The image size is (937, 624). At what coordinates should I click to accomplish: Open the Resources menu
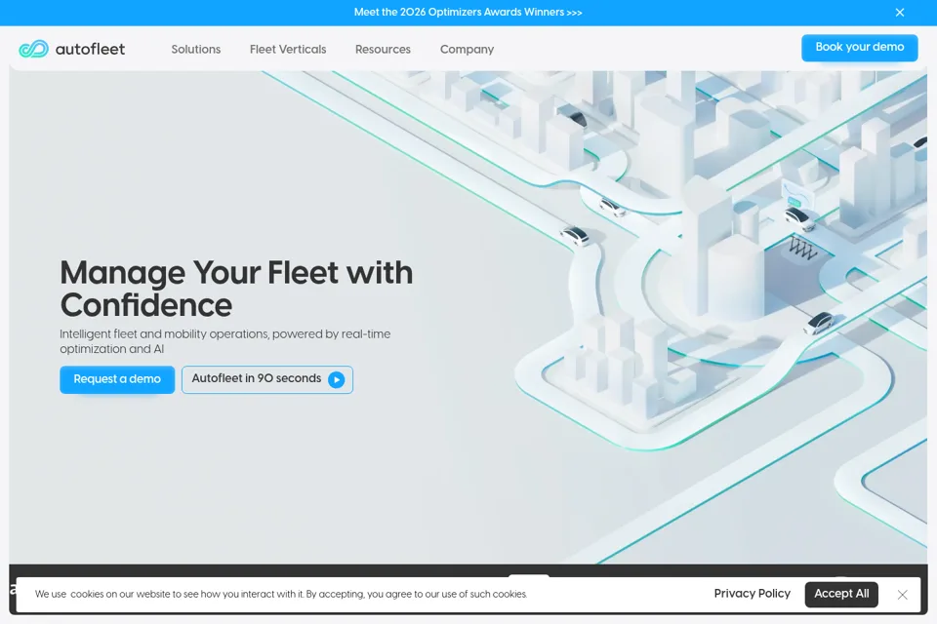point(383,50)
